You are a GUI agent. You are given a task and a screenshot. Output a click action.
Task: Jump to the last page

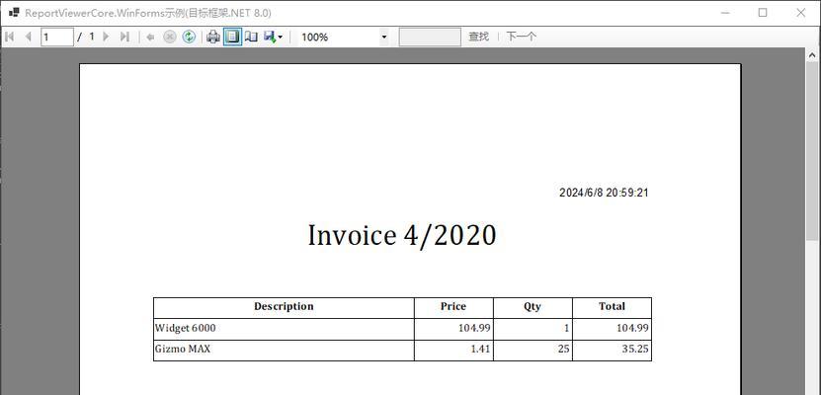(x=124, y=37)
